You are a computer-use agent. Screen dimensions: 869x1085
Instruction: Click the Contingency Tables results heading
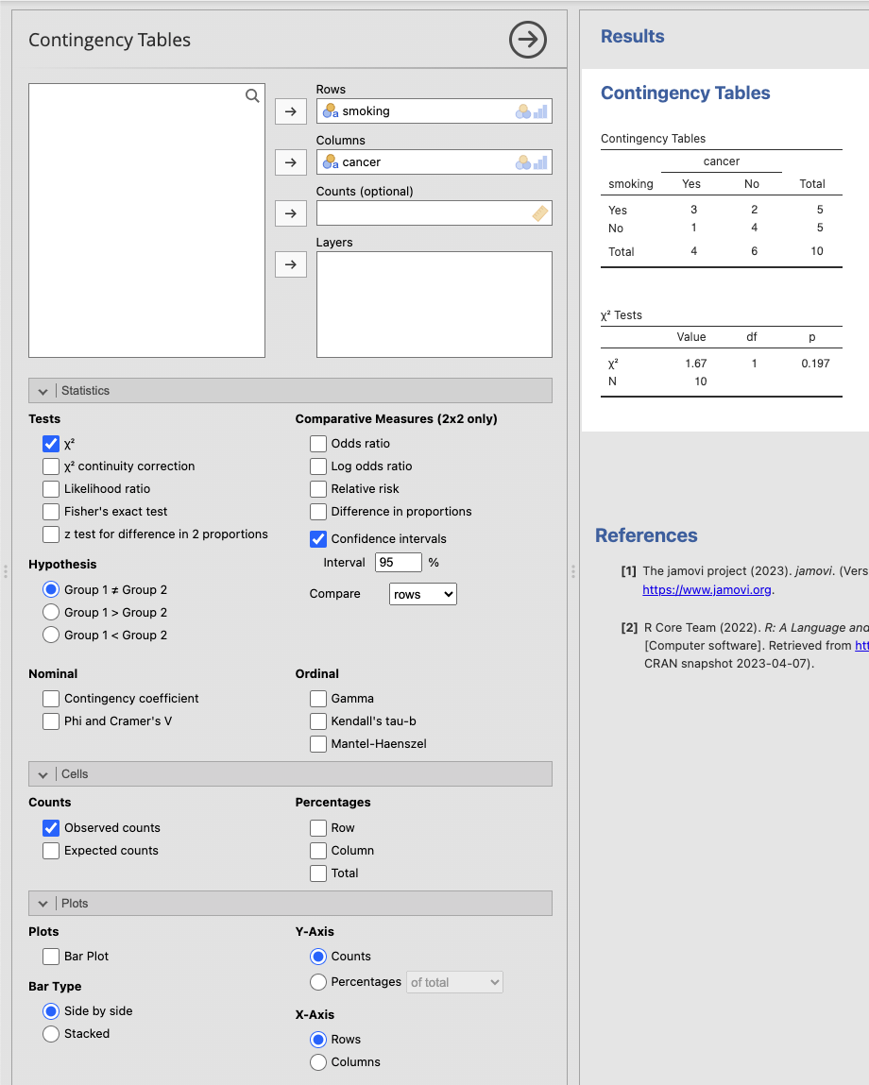685,93
